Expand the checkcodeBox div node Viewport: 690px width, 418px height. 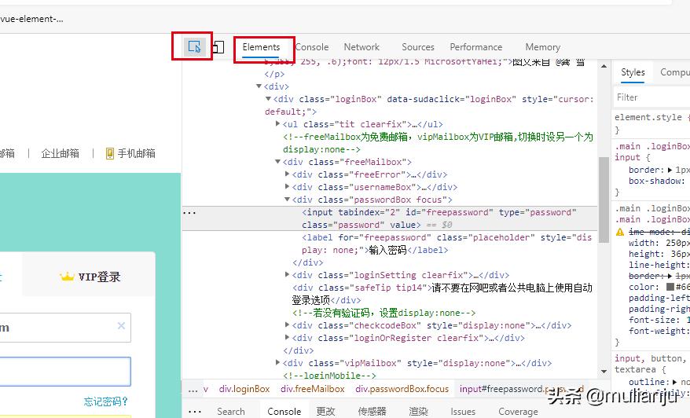[x=287, y=324]
